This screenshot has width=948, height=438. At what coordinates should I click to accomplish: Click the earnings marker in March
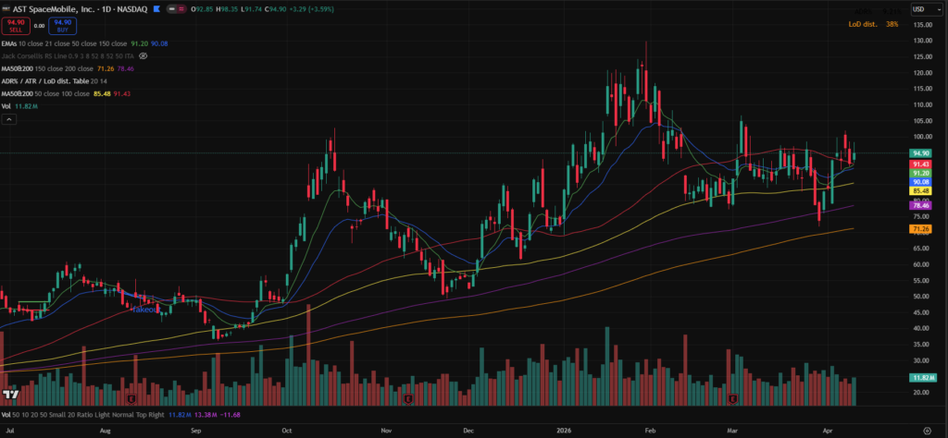[x=732, y=398]
